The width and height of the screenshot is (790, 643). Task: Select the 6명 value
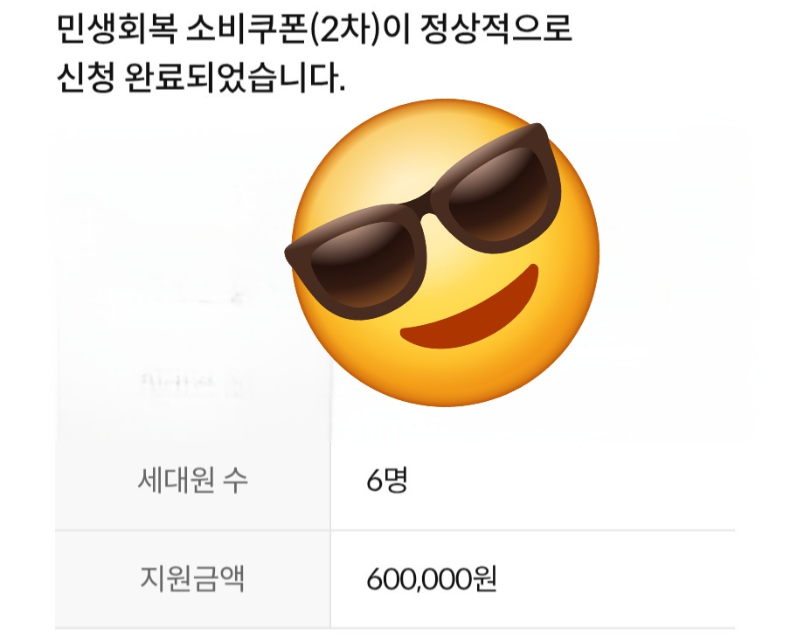(x=387, y=480)
